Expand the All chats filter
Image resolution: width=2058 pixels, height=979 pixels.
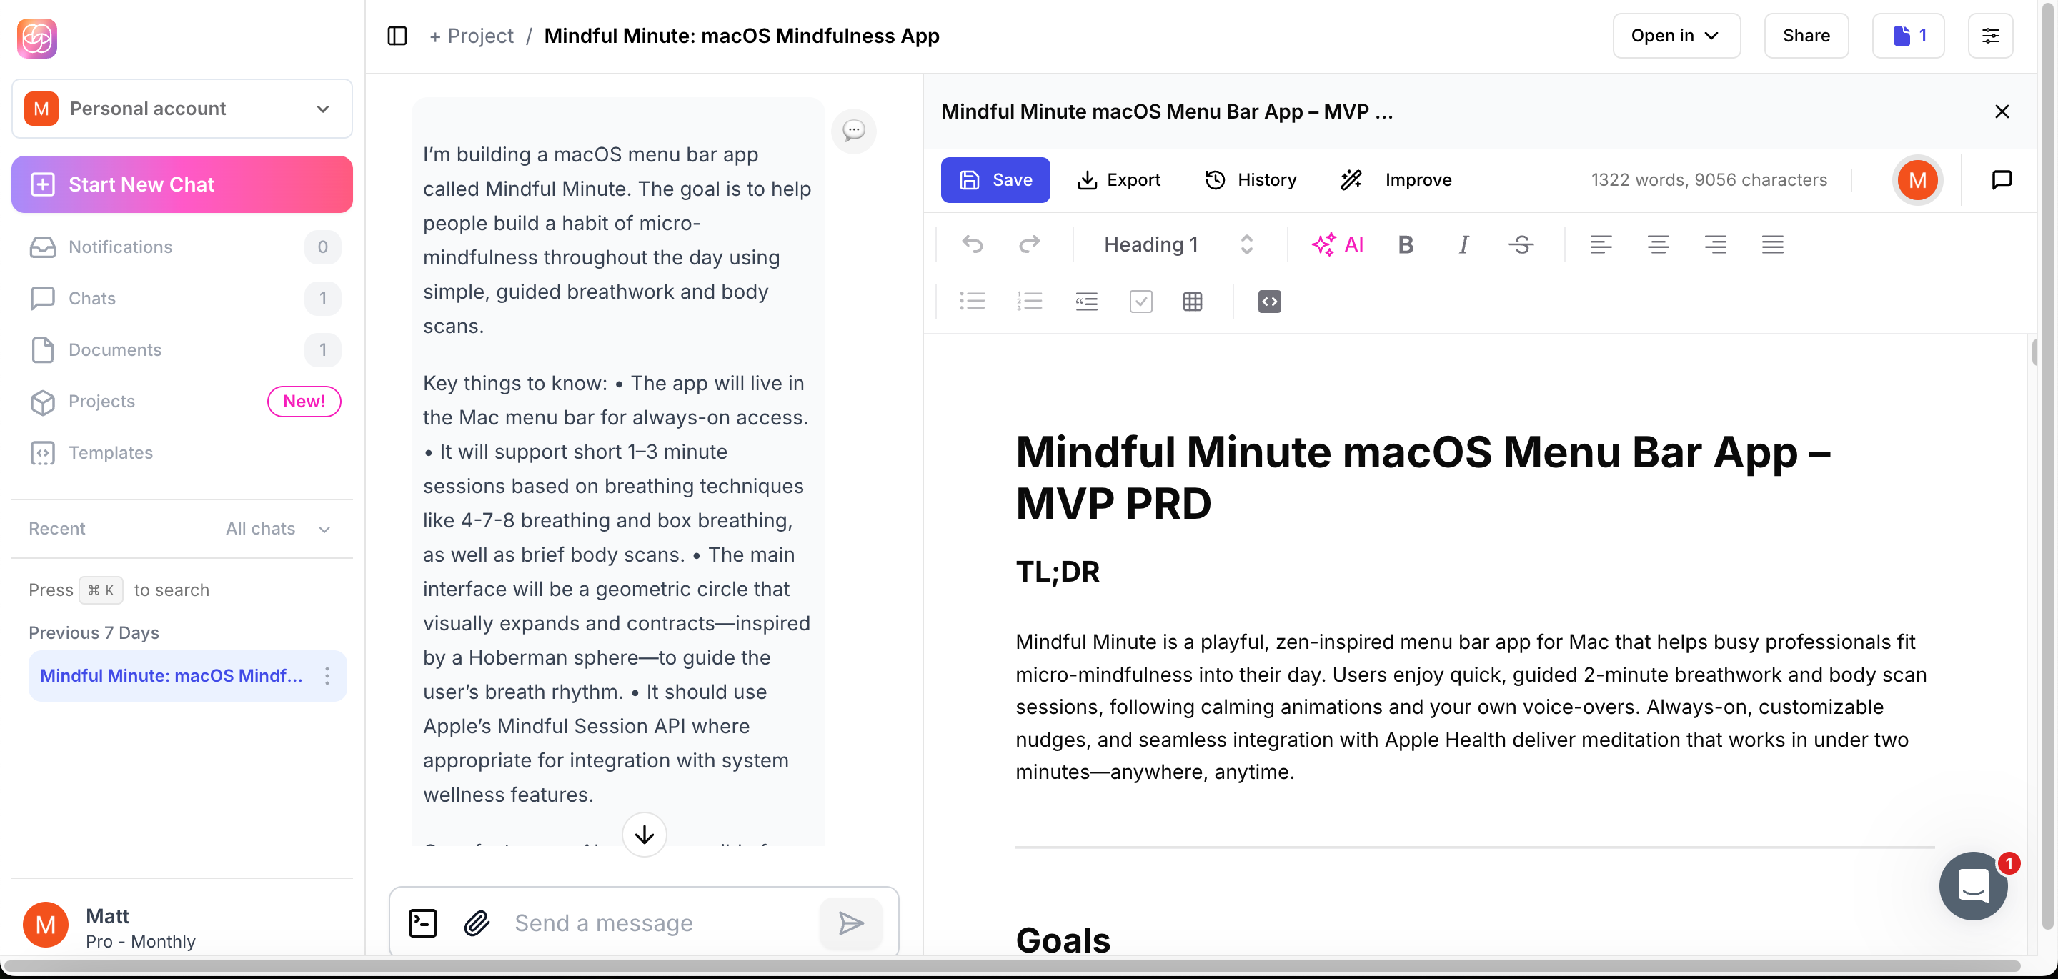click(x=278, y=529)
